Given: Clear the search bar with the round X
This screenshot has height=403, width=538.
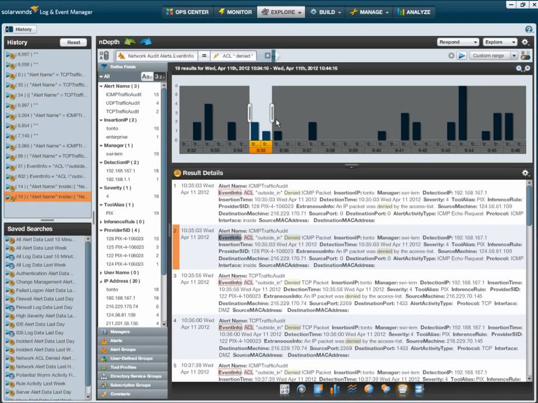Looking at the screenshot, I should pyautogui.click(x=451, y=55).
